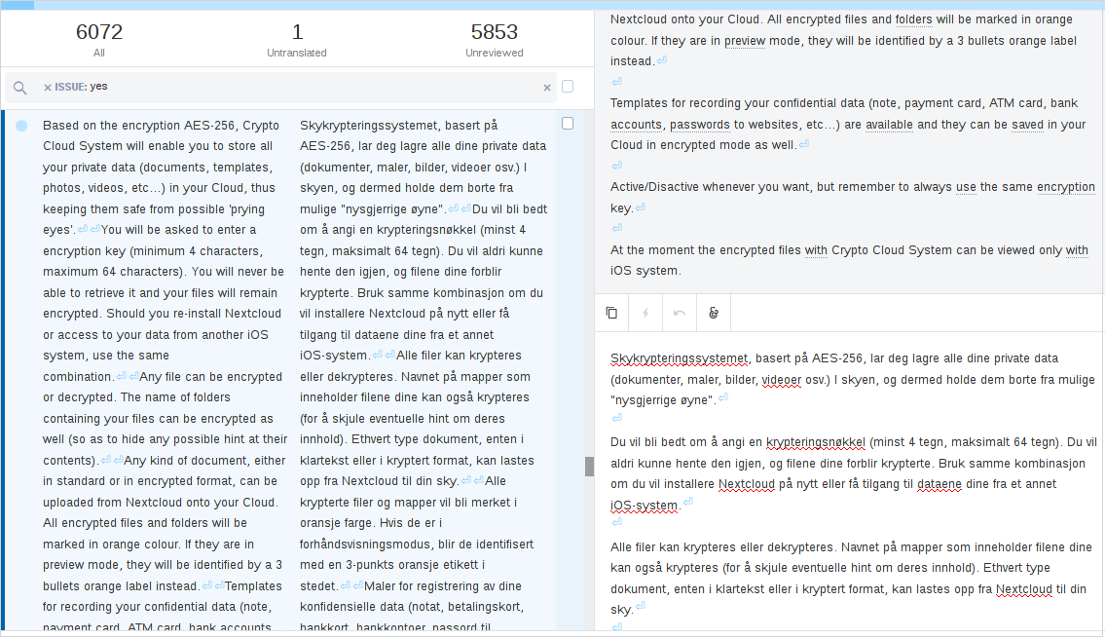Select the source string starting 'Based on the encryption'
1105x639 pixels.
tap(165, 375)
